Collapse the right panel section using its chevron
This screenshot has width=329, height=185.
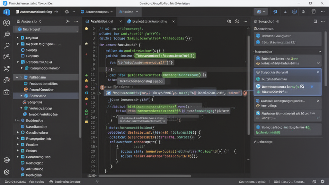click(x=319, y=52)
